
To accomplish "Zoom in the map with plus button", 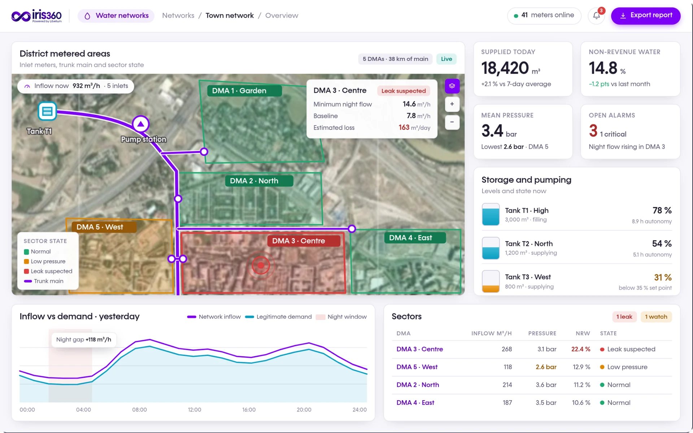I will [452, 104].
